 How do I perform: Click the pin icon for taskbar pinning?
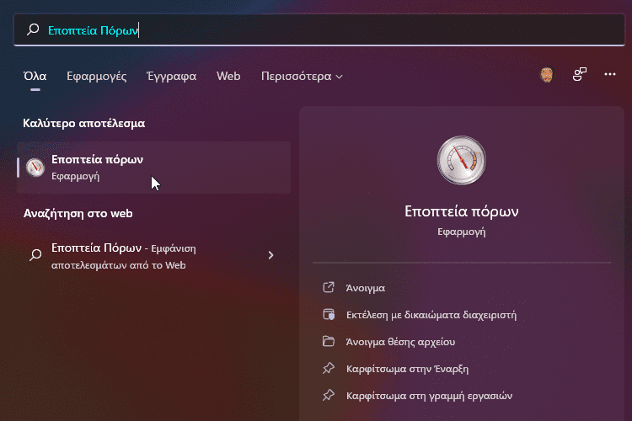(329, 395)
